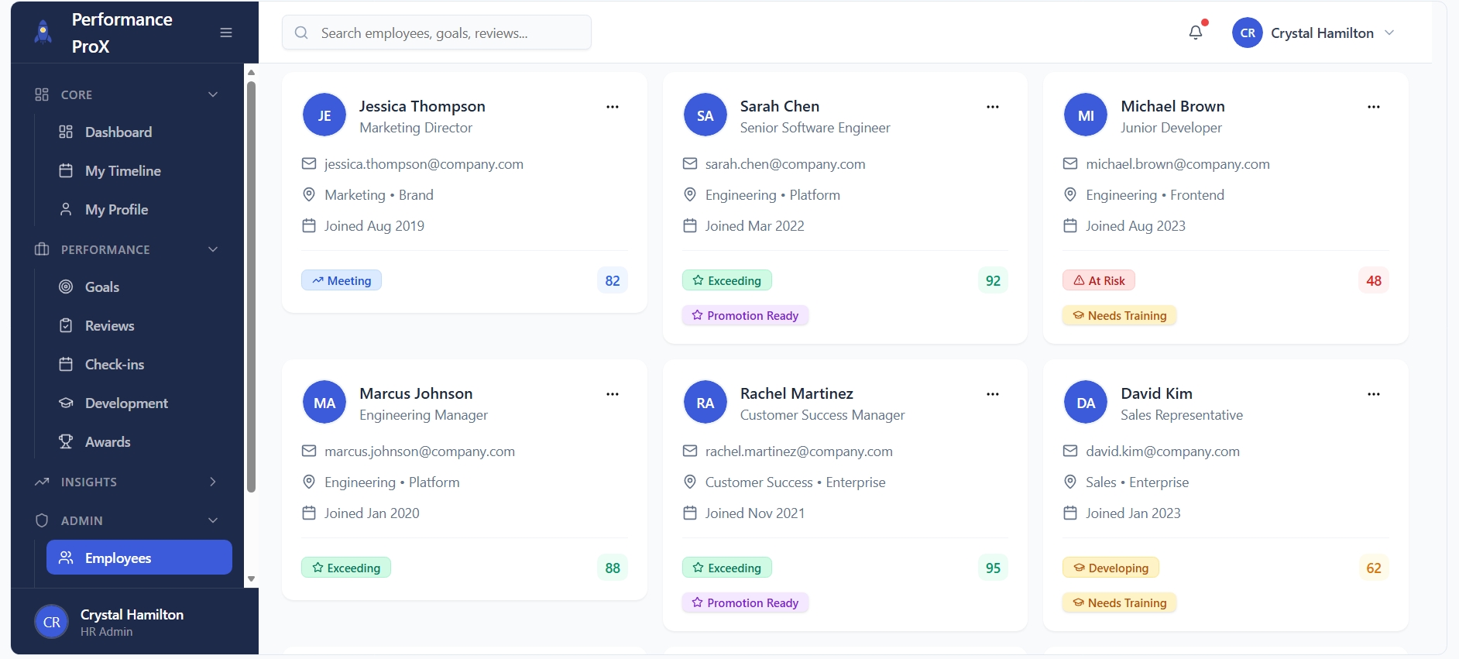This screenshot has width=1459, height=659.
Task: Click Jessica Thompson's Meeting badge
Action: tap(342, 280)
